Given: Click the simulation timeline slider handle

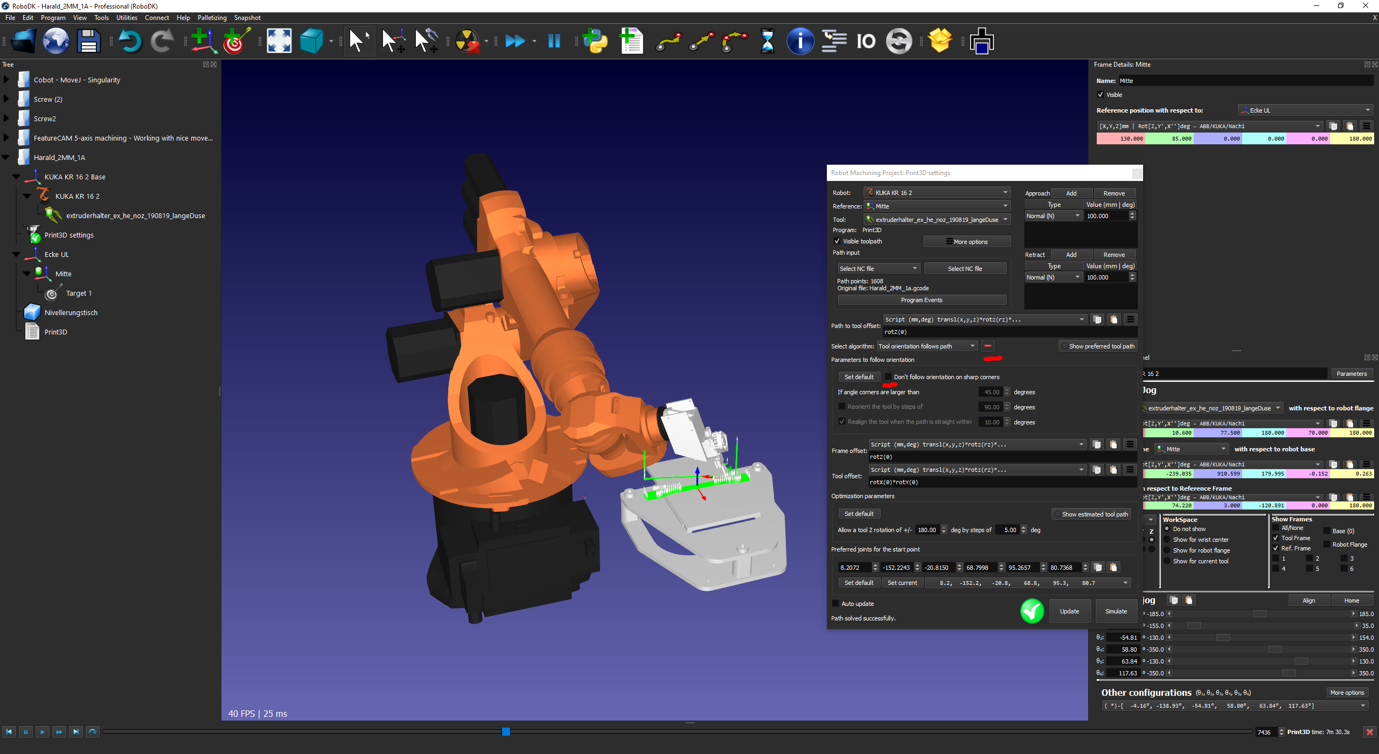Looking at the screenshot, I should point(506,731).
